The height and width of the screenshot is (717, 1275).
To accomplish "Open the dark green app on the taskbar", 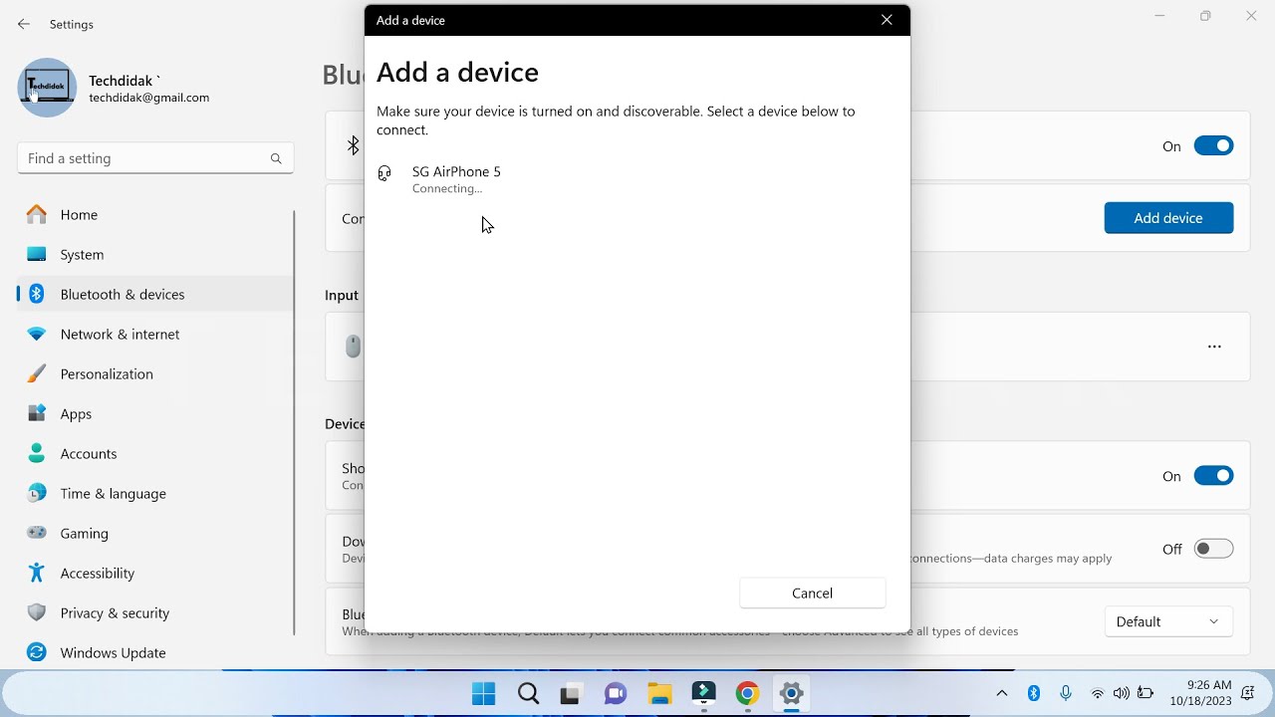I will click(x=703, y=694).
